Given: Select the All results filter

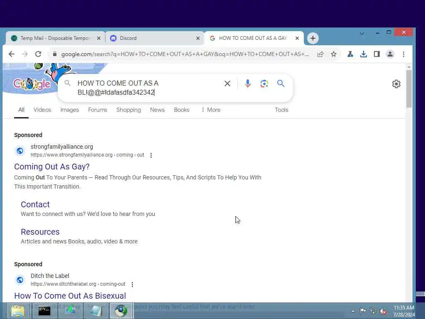Looking at the screenshot, I should click(21, 110).
